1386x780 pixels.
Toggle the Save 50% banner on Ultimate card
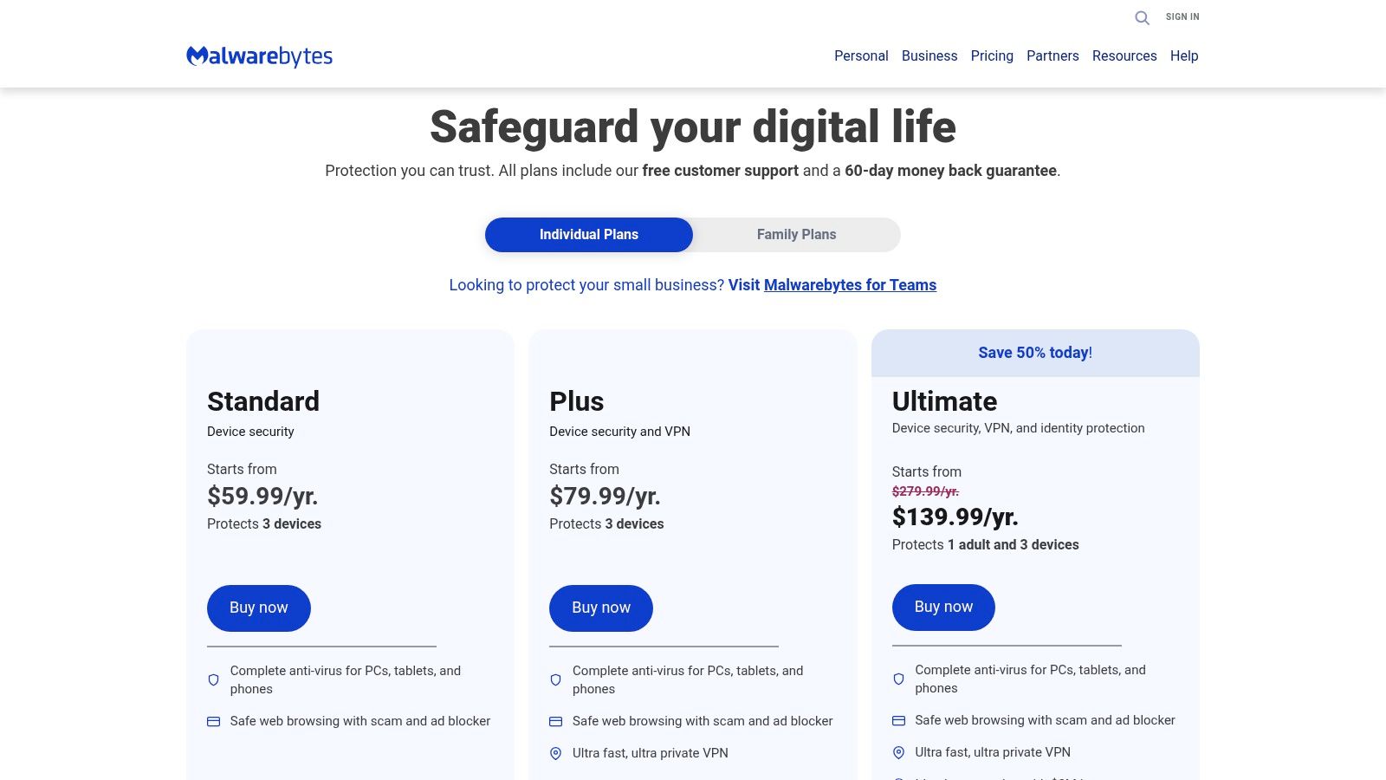point(1035,353)
